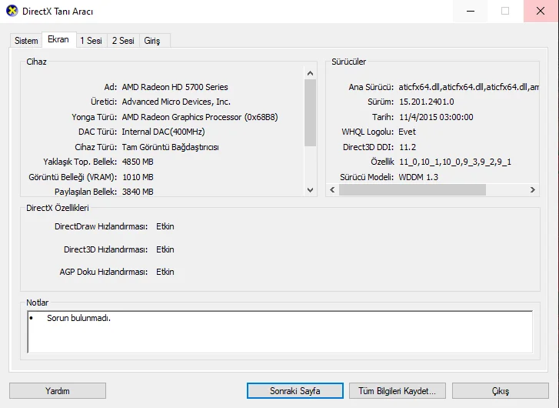Image resolution: width=559 pixels, height=408 pixels.
Task: Click AGP Doku Hızlandırması Etkin status
Action: point(165,272)
